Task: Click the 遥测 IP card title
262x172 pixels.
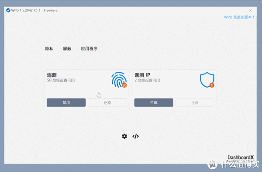Action: [142, 75]
